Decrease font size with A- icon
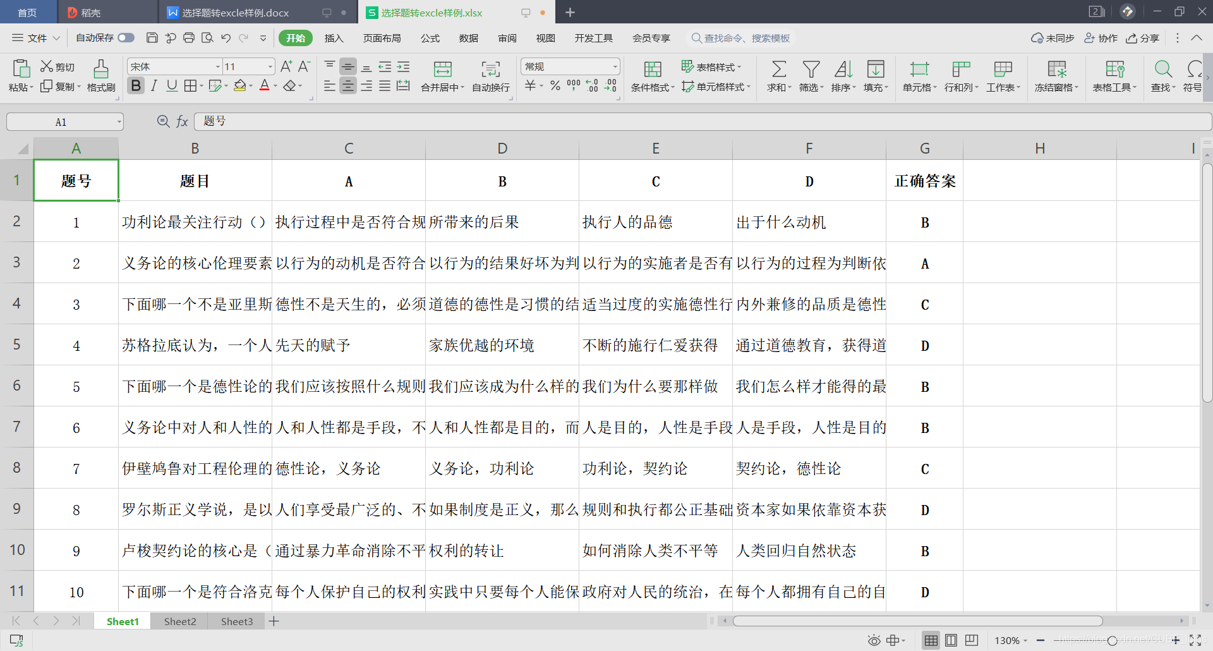 pos(304,66)
